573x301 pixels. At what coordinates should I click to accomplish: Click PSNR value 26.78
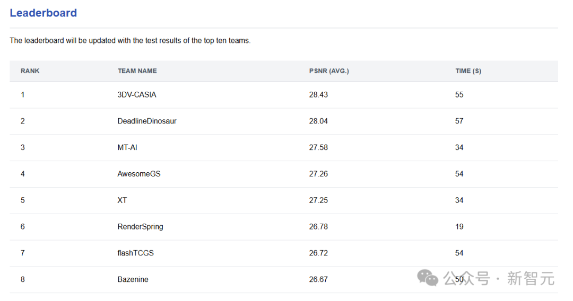(318, 227)
